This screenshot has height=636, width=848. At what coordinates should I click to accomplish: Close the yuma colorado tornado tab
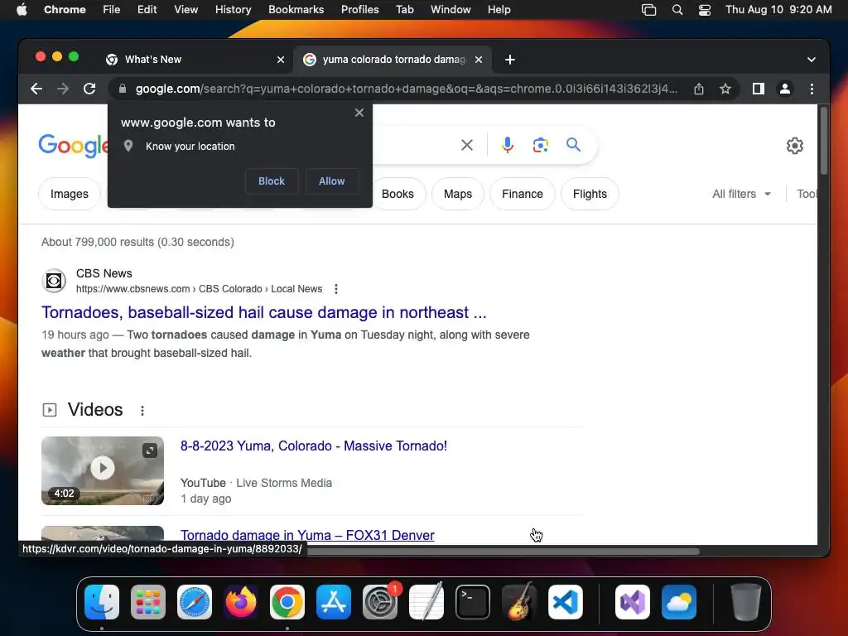pos(479,60)
